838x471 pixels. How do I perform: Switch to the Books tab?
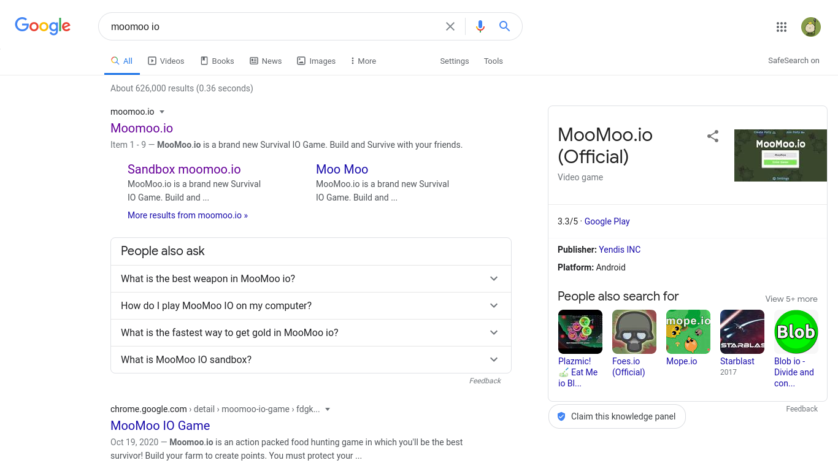(x=217, y=61)
